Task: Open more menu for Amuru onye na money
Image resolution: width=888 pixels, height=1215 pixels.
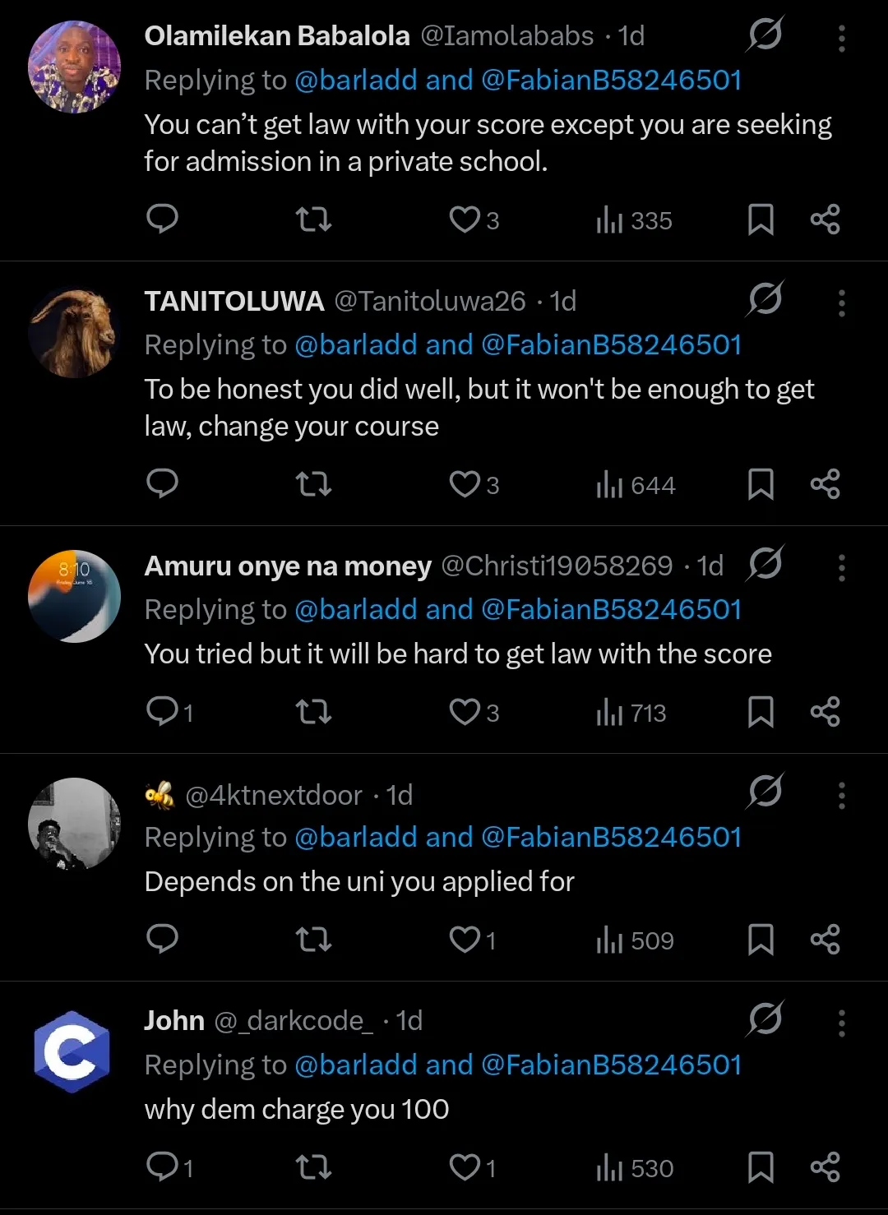Action: click(x=841, y=567)
